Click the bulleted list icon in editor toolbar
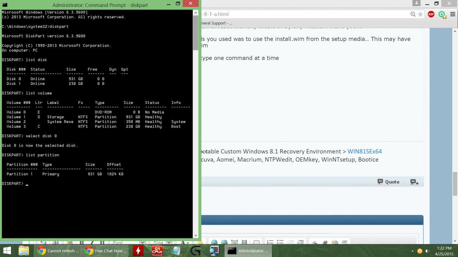458x257 pixels. pyautogui.click(x=280, y=242)
